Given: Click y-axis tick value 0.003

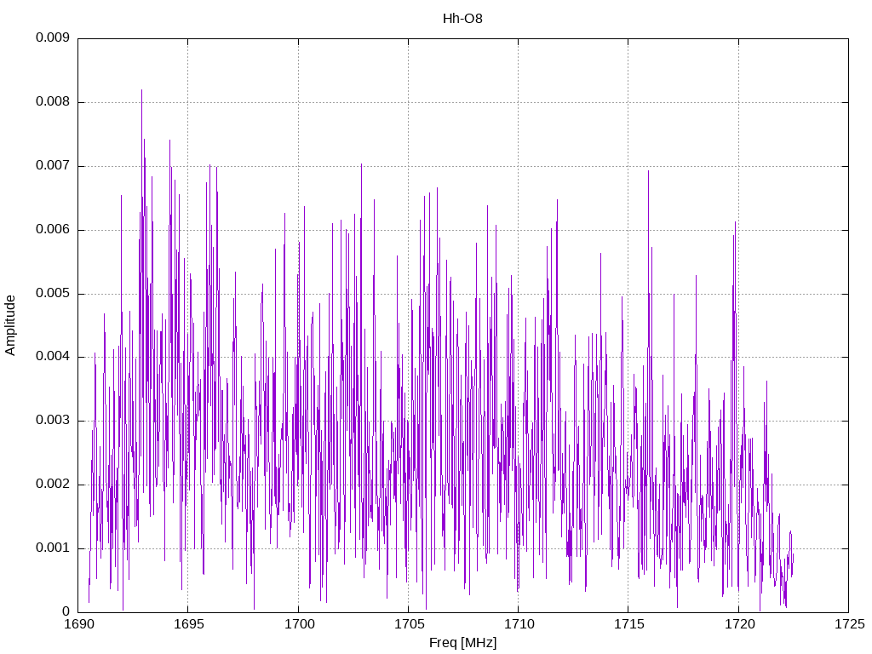Looking at the screenshot, I should (x=53, y=420).
